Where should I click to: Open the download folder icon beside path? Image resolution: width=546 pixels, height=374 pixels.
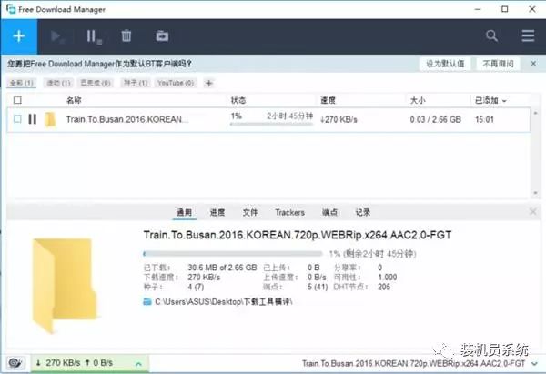click(x=147, y=301)
